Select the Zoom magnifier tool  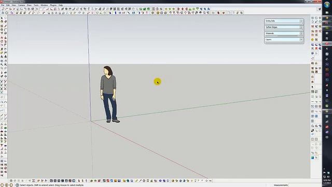[2, 64]
